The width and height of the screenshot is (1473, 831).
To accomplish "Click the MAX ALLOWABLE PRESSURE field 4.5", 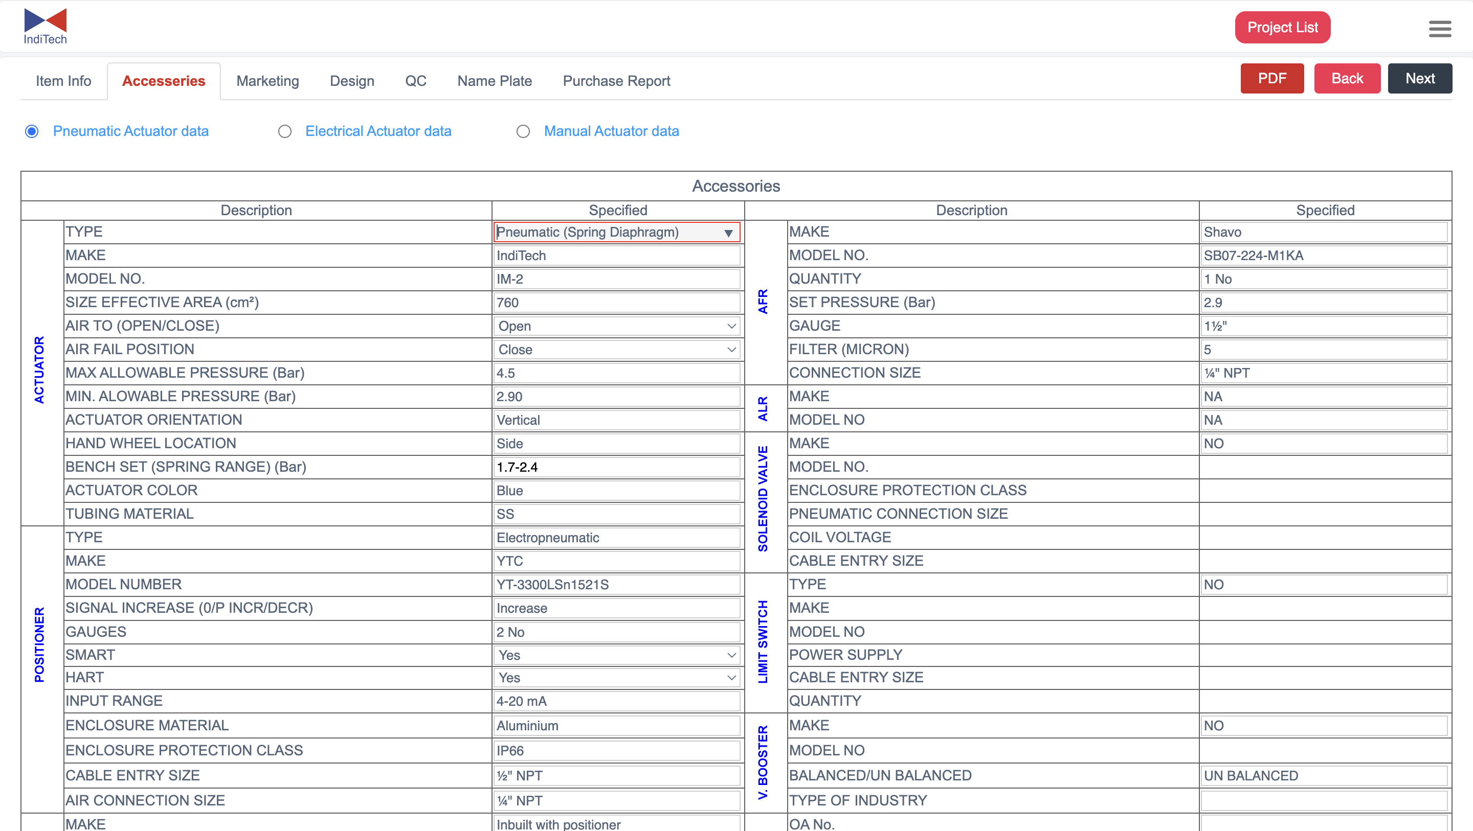I will point(616,373).
